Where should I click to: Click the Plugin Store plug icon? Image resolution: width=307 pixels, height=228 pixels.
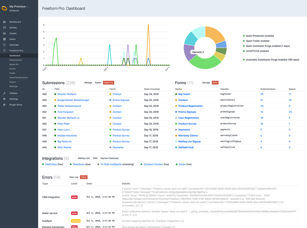(x=4, y=105)
